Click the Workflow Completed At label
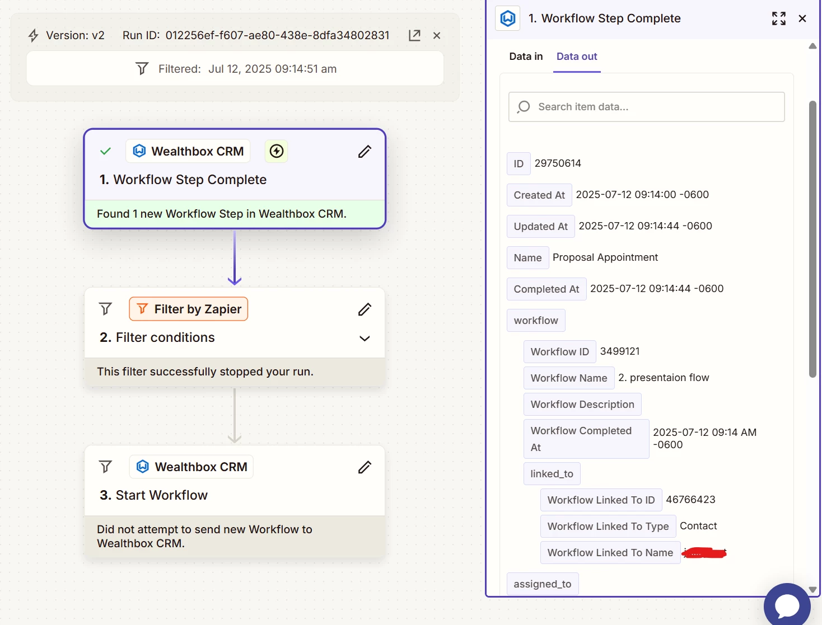 pyautogui.click(x=586, y=439)
